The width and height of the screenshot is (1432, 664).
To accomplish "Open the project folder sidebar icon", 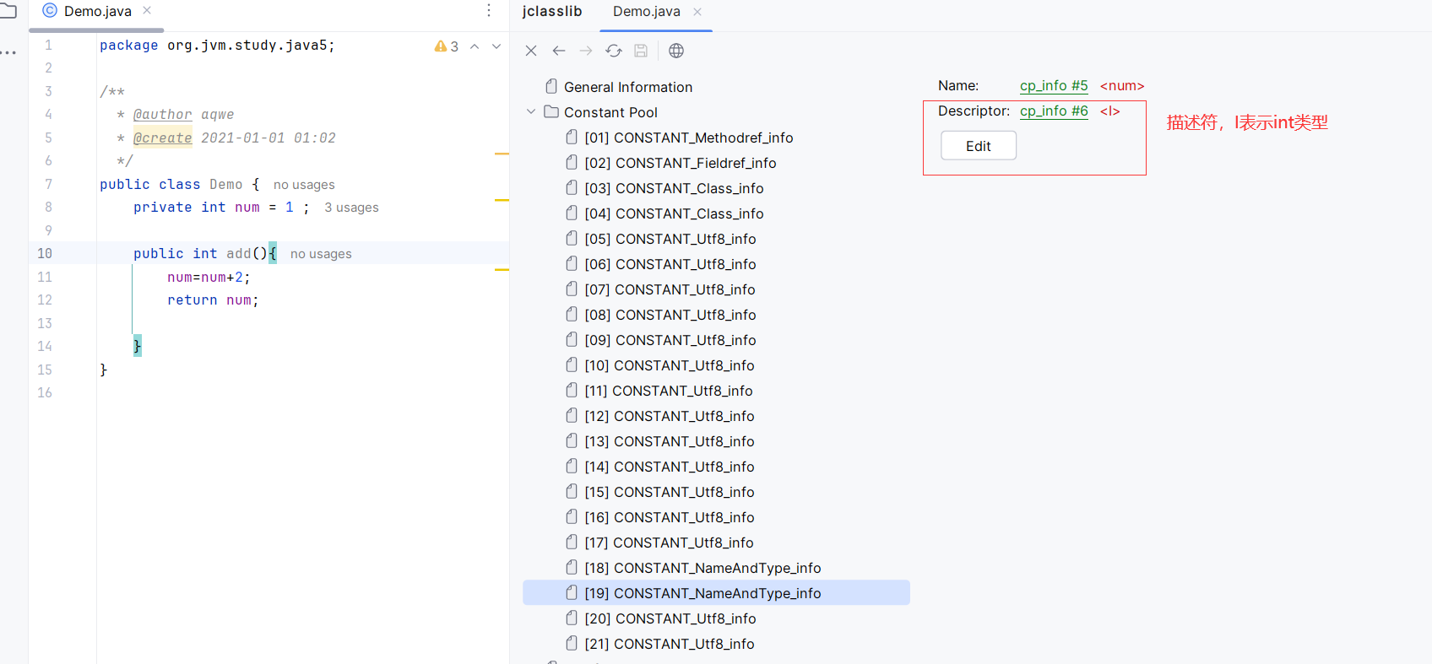I will click(8, 11).
